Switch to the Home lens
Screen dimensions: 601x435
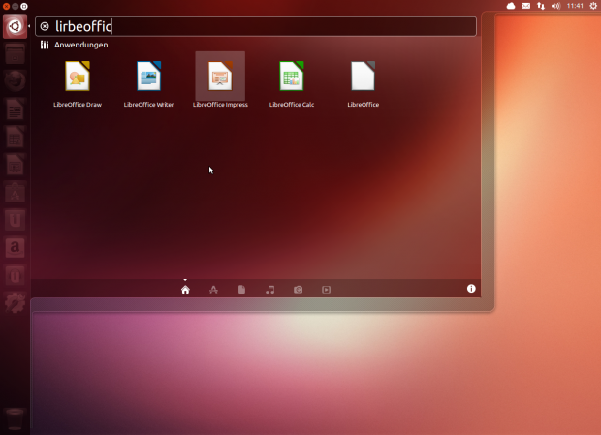tap(185, 290)
